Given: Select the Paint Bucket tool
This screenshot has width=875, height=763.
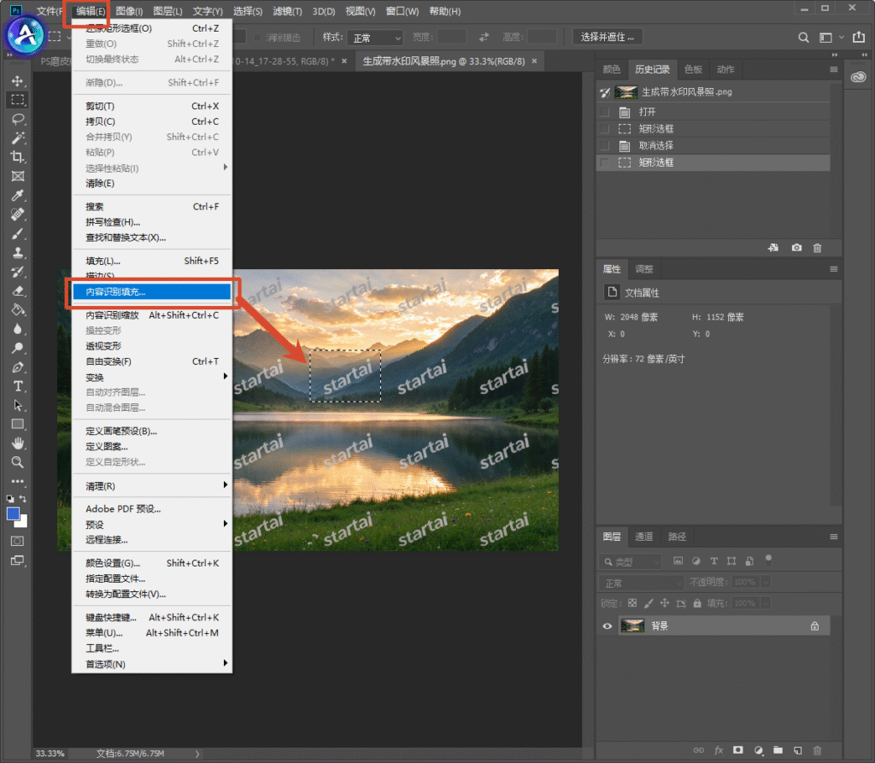Looking at the screenshot, I should point(17,310).
